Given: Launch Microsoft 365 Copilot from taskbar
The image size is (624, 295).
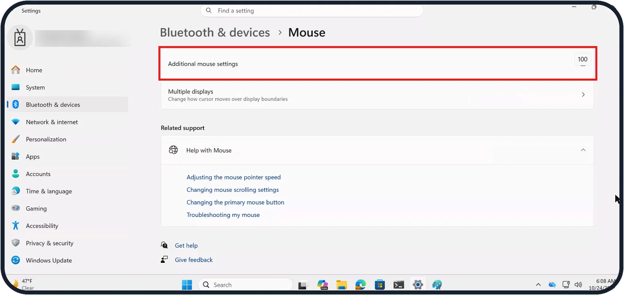Looking at the screenshot, I should [322, 285].
